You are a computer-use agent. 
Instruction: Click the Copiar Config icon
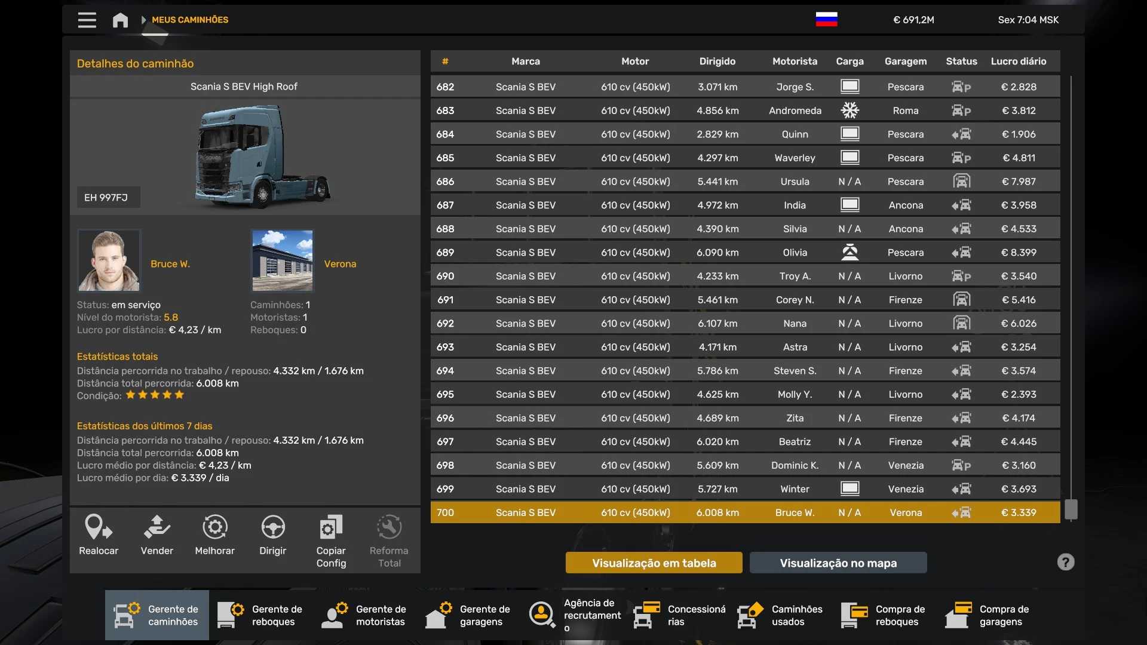point(331,528)
